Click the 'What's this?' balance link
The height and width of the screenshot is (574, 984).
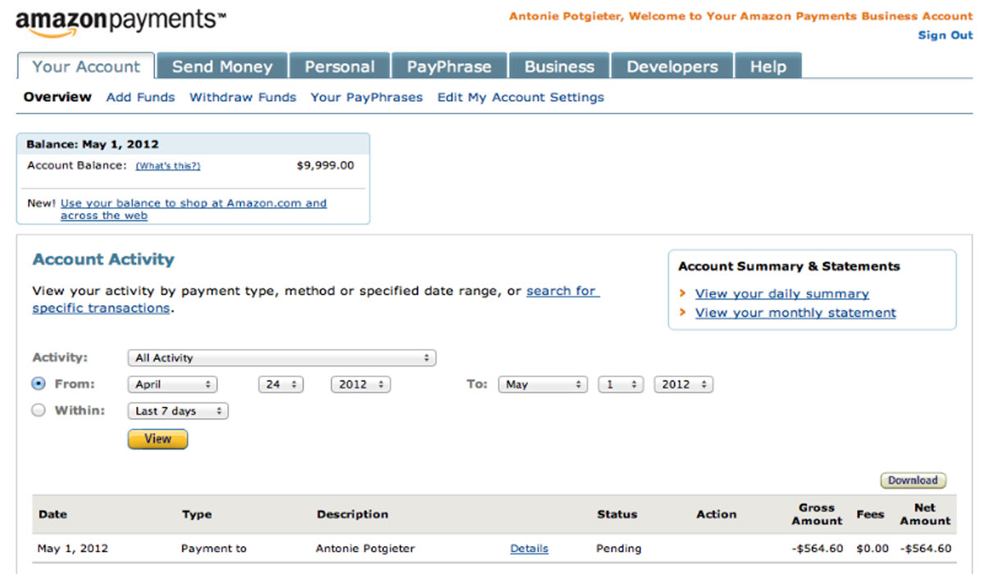point(168,166)
